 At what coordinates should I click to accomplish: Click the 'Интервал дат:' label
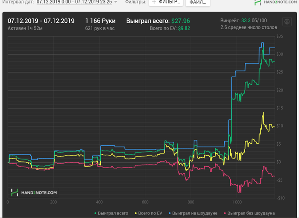tap(18, 2)
